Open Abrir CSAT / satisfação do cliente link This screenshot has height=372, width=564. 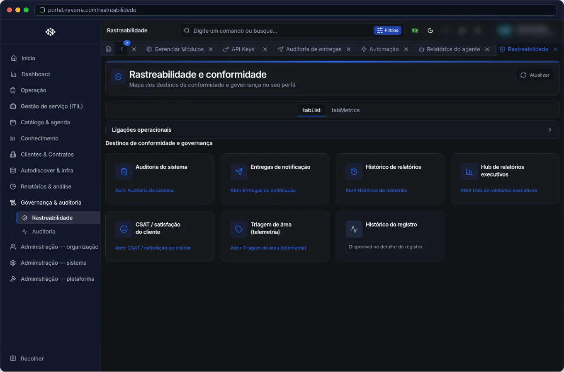click(153, 248)
